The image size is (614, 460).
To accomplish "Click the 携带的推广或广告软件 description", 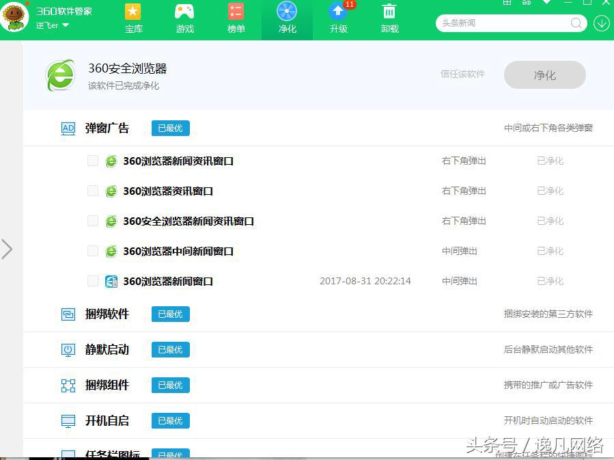I will point(548,385).
